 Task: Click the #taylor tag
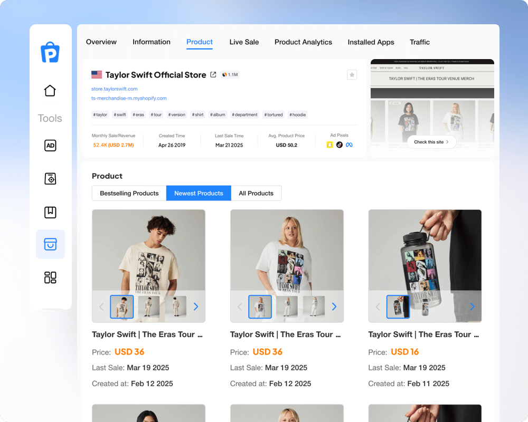click(x=100, y=115)
